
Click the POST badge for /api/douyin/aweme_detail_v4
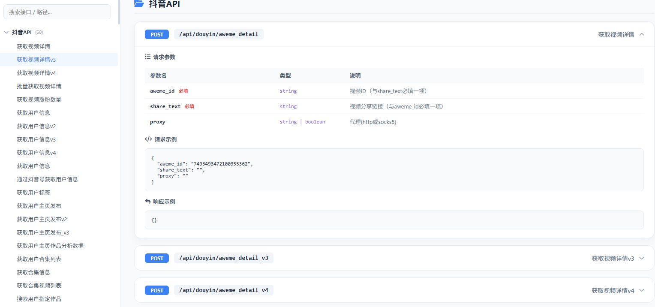157,290
